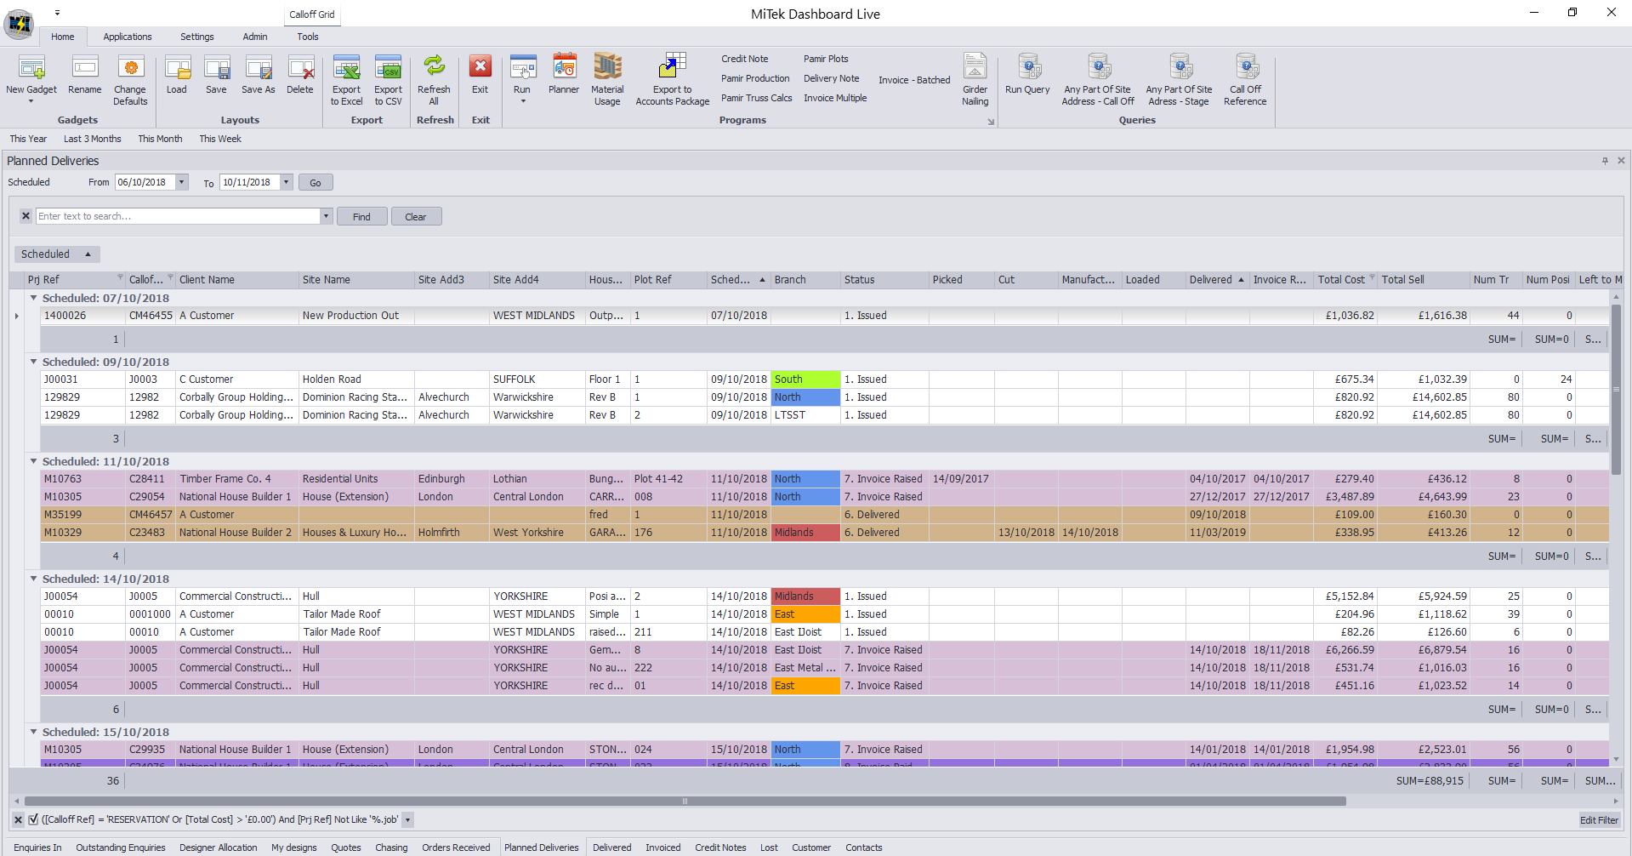Disable the active filter checkbox
Viewport: 1632px width, 856px height.
pos(33,819)
